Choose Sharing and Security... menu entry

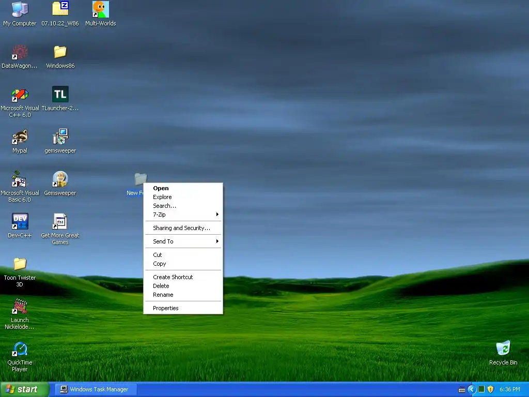click(x=183, y=228)
